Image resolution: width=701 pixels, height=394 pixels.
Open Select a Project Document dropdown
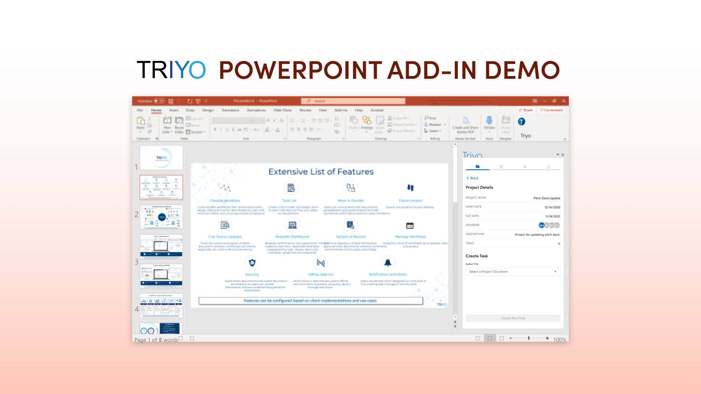point(513,272)
